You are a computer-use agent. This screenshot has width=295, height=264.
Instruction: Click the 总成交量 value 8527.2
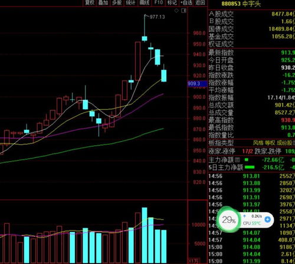click(285, 112)
